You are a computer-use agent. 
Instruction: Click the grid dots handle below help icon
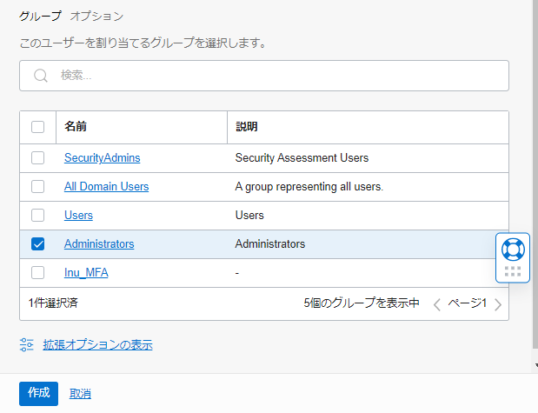(513, 271)
